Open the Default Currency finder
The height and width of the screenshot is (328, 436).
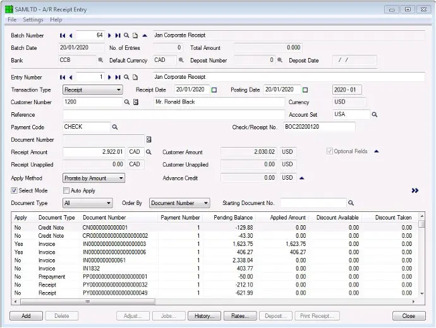(181, 60)
